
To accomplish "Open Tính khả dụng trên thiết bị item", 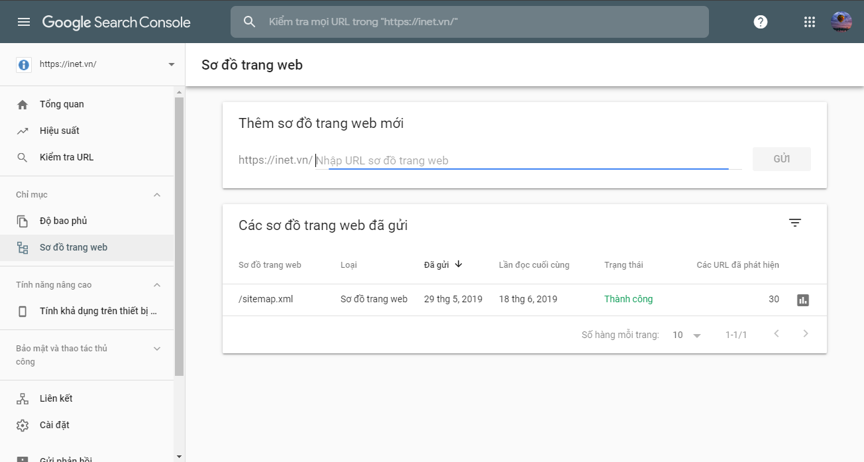I will (x=87, y=311).
